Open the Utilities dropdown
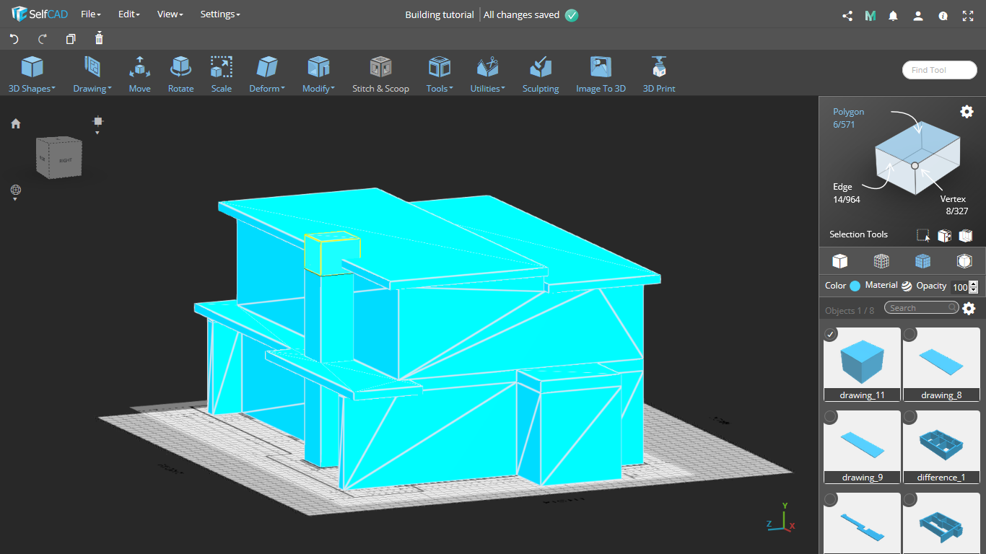Image resolution: width=986 pixels, height=554 pixels. click(488, 75)
